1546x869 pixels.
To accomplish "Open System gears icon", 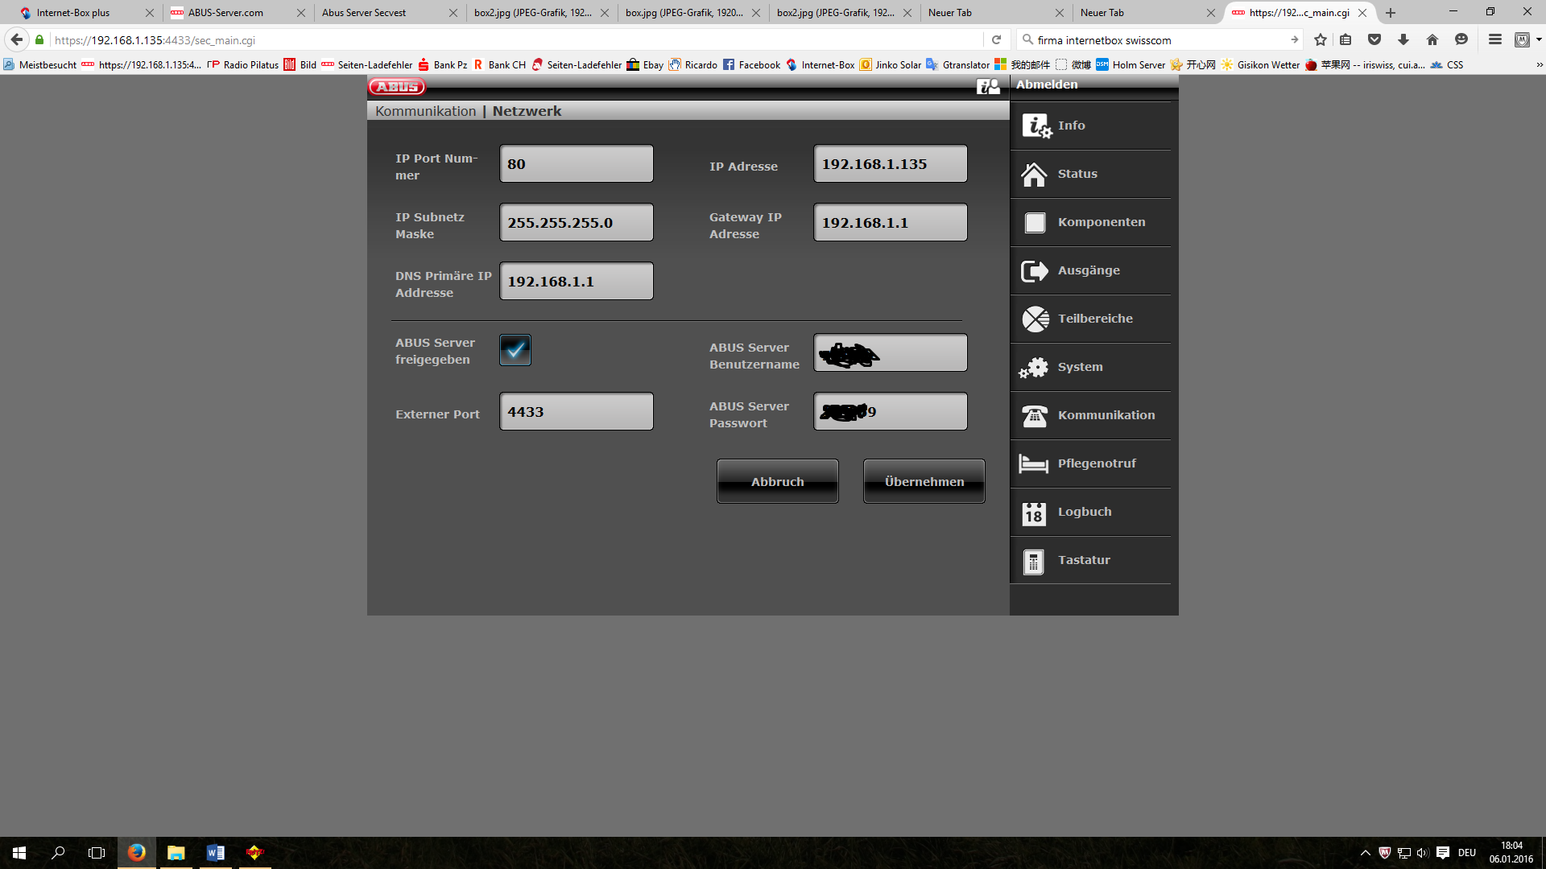I will click(1035, 367).
